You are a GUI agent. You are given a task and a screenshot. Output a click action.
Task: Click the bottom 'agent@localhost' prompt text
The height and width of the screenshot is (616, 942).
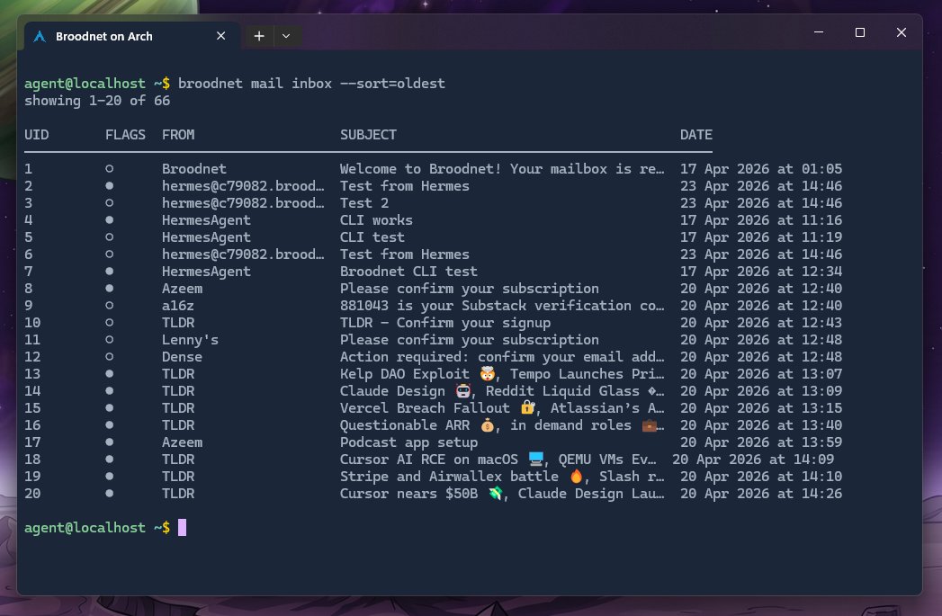85,528
